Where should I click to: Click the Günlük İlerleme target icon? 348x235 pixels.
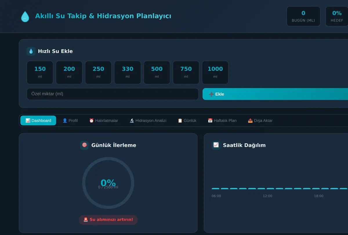[x=84, y=145]
